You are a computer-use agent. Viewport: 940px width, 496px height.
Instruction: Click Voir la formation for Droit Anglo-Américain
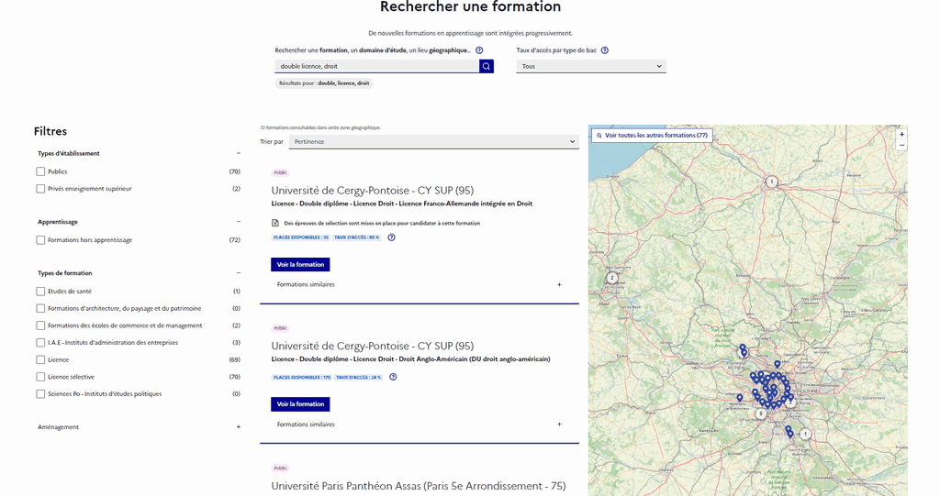coord(300,403)
